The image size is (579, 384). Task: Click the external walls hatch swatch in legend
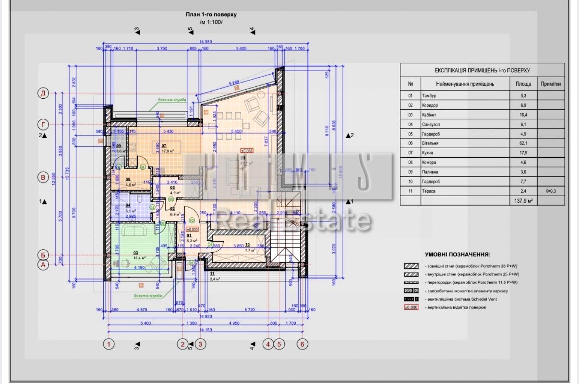411,266
